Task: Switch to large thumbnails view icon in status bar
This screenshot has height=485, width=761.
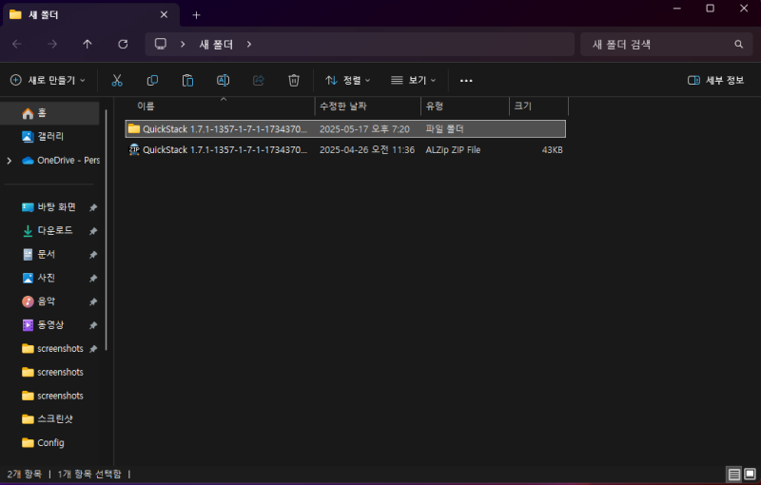Action: (750, 474)
